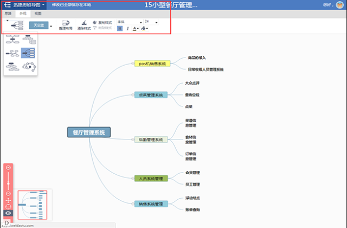Image resolution: width=347 pixels, height=228 pixels.
Task: Expand the theme list arrow beside 天空蓝
Action: (x=51, y=26)
